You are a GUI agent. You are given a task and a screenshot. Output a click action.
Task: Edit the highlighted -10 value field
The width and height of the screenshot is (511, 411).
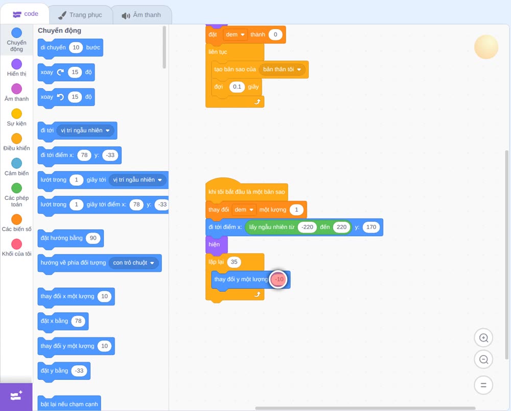point(278,279)
